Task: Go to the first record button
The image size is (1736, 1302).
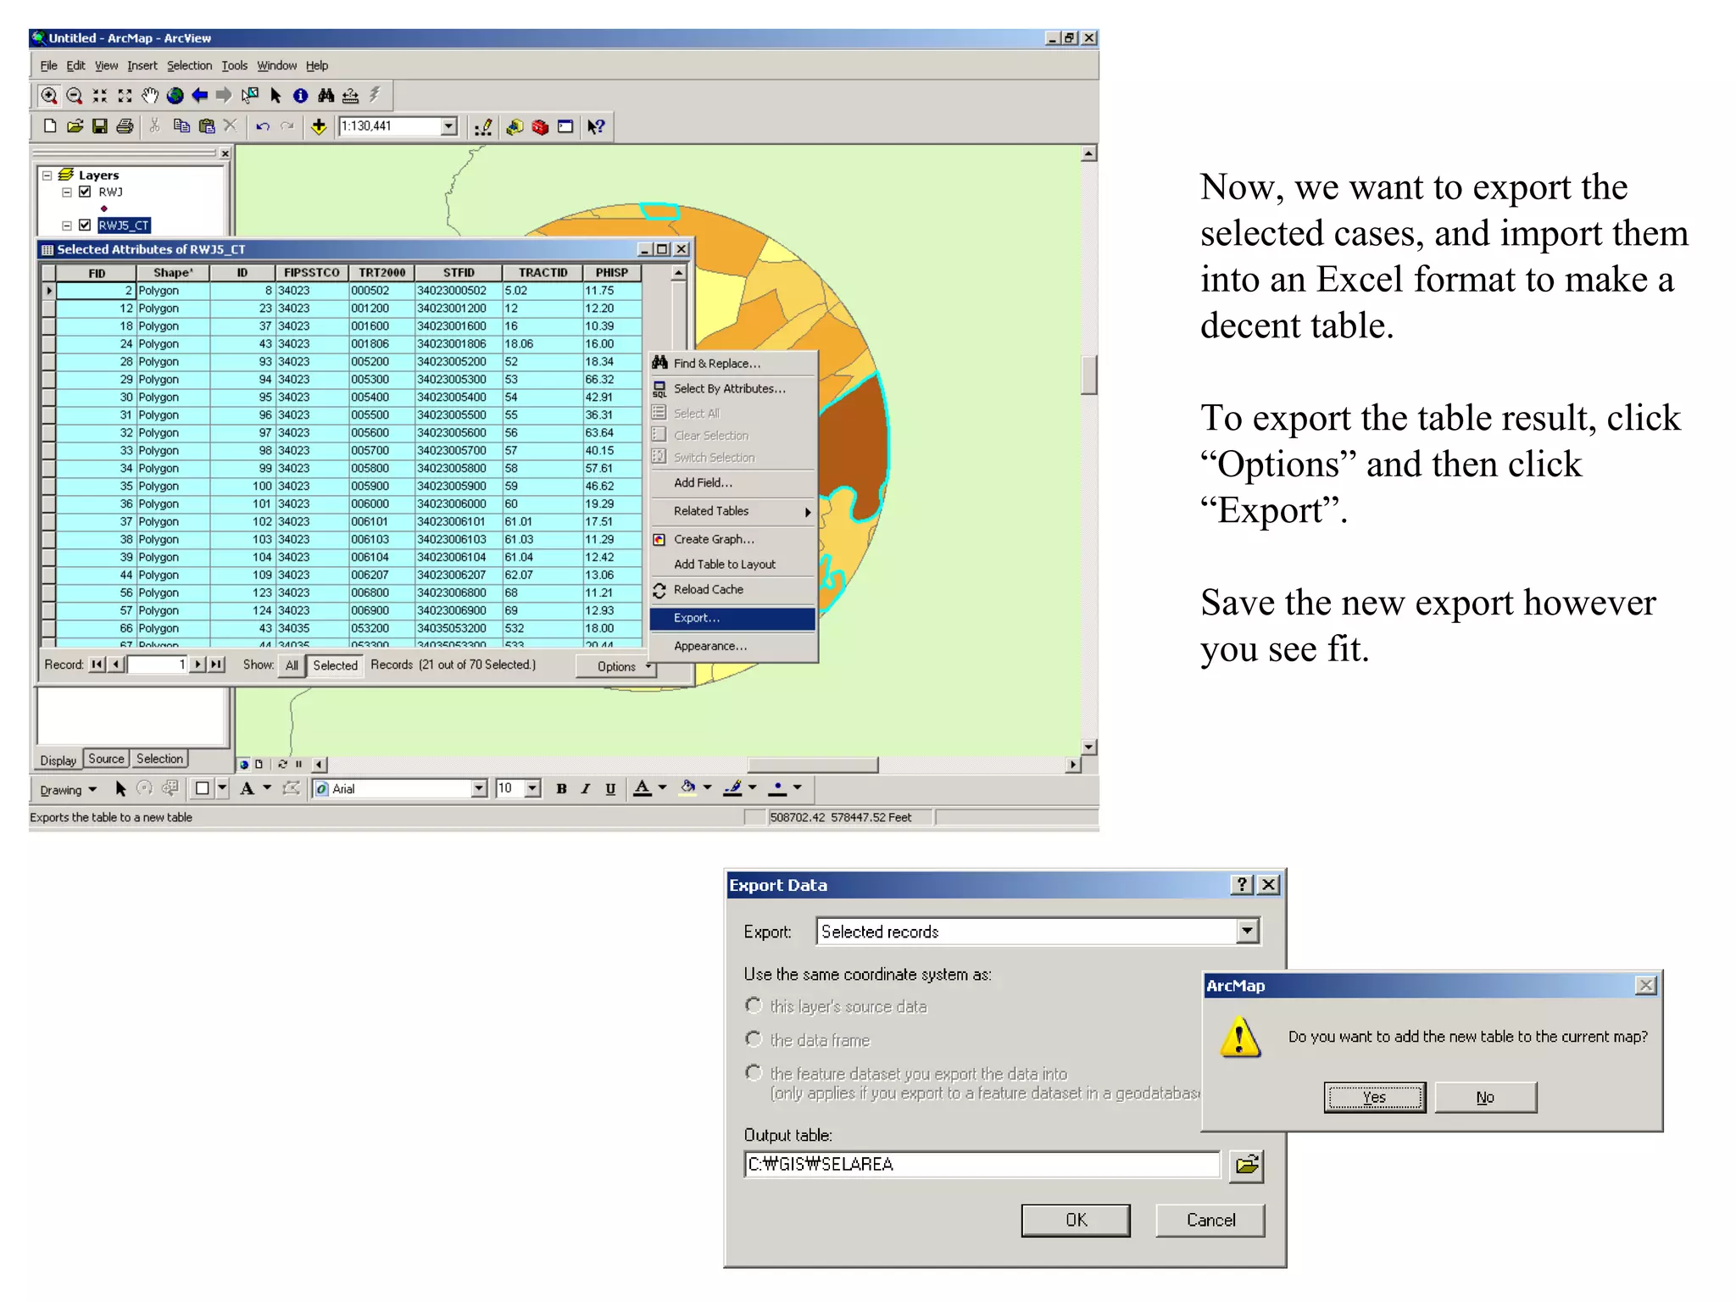Action: click(97, 665)
